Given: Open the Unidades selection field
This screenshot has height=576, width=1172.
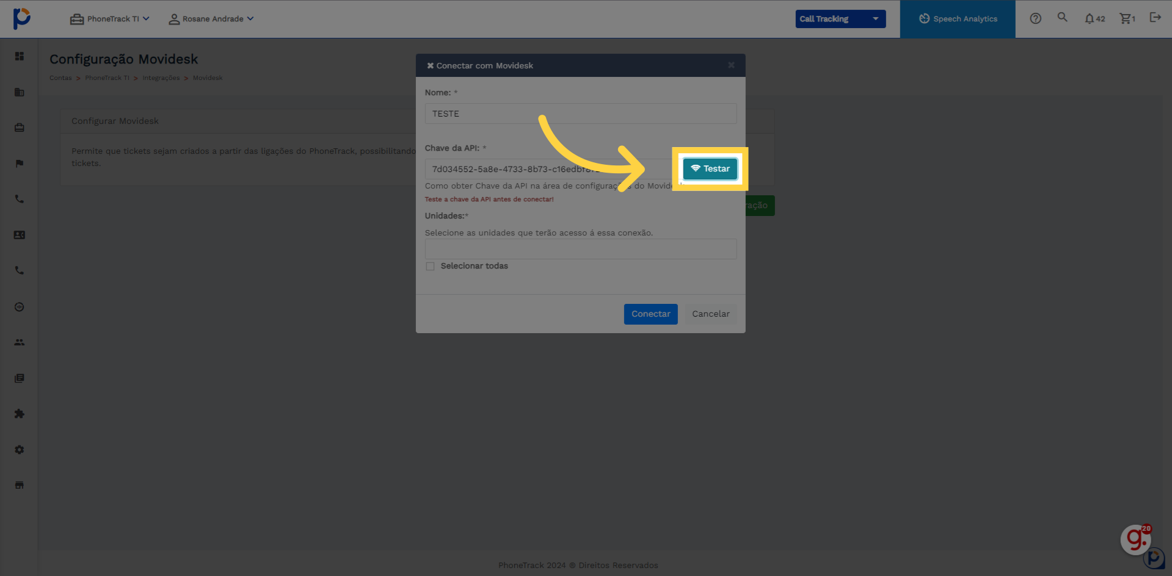Looking at the screenshot, I should (x=580, y=249).
